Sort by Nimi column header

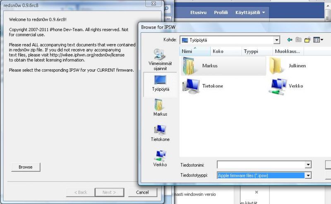coord(195,51)
